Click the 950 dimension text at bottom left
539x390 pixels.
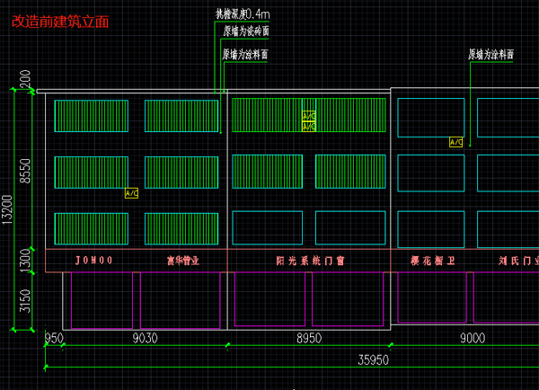54,339
